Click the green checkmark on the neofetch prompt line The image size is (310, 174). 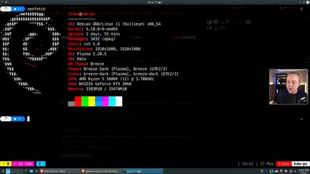click(302, 9)
